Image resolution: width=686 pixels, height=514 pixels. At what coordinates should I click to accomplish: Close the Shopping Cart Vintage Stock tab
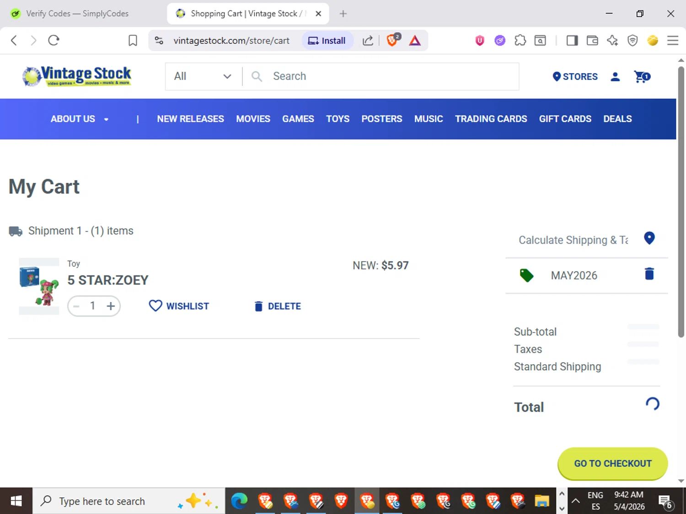click(x=318, y=14)
